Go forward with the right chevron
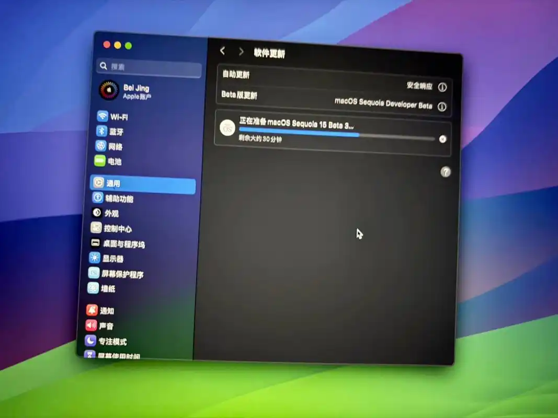Viewport: 558px width, 418px height. 241,52
